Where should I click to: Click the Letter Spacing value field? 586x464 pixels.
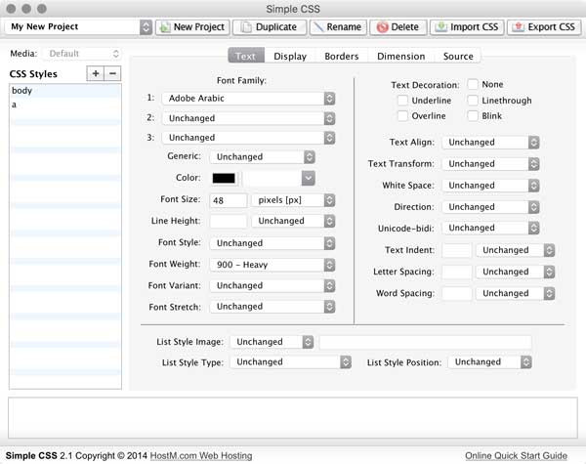coord(457,272)
